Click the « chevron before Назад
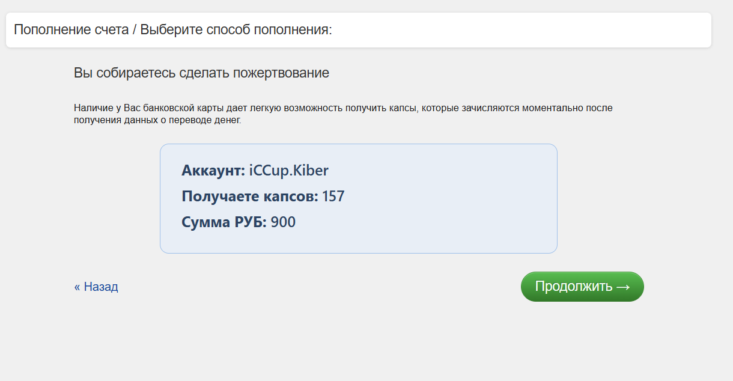The width and height of the screenshot is (733, 381). [77, 287]
